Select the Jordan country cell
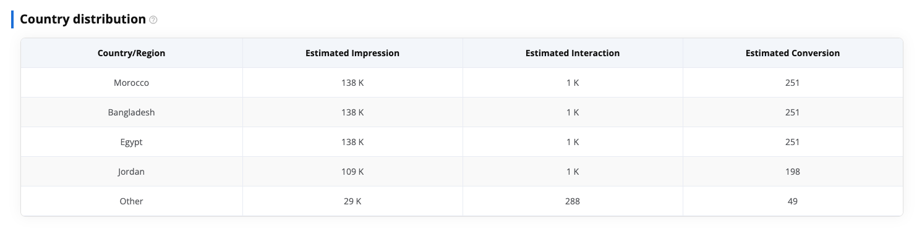This screenshot has height=234, width=922. click(x=132, y=172)
